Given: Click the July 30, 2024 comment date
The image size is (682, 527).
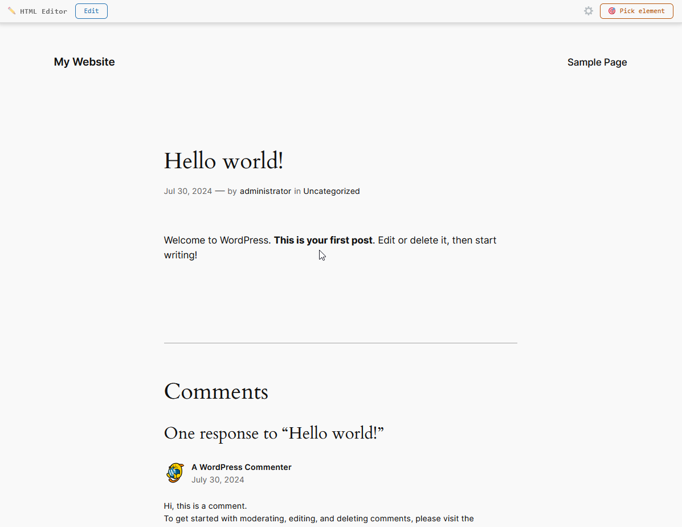Looking at the screenshot, I should click(x=218, y=480).
